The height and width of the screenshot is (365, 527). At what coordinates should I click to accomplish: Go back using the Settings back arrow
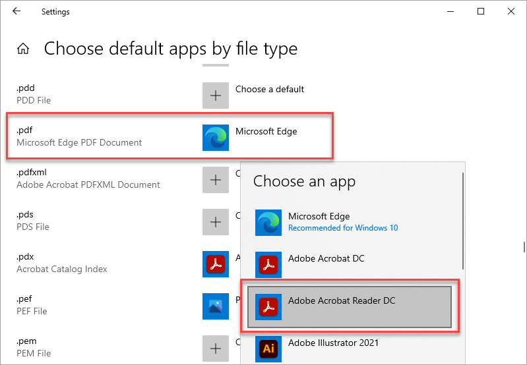[x=16, y=11]
